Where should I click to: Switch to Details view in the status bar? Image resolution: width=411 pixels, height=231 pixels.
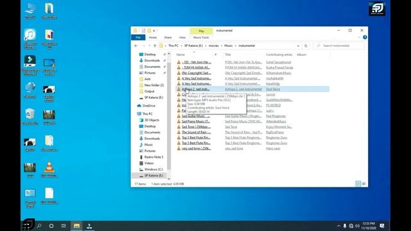tap(358, 184)
